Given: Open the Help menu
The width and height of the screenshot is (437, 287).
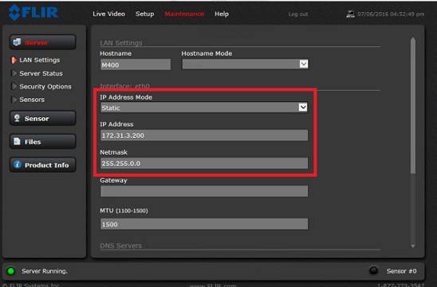Looking at the screenshot, I should 222,14.
